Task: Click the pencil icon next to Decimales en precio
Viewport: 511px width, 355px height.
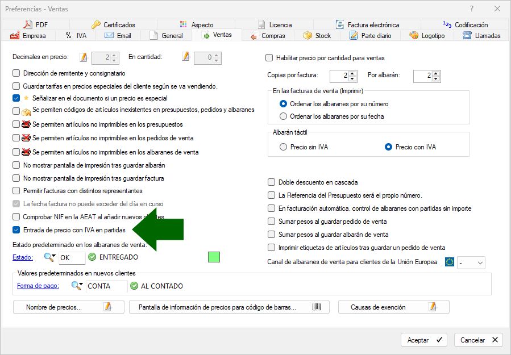Action: click(x=84, y=57)
